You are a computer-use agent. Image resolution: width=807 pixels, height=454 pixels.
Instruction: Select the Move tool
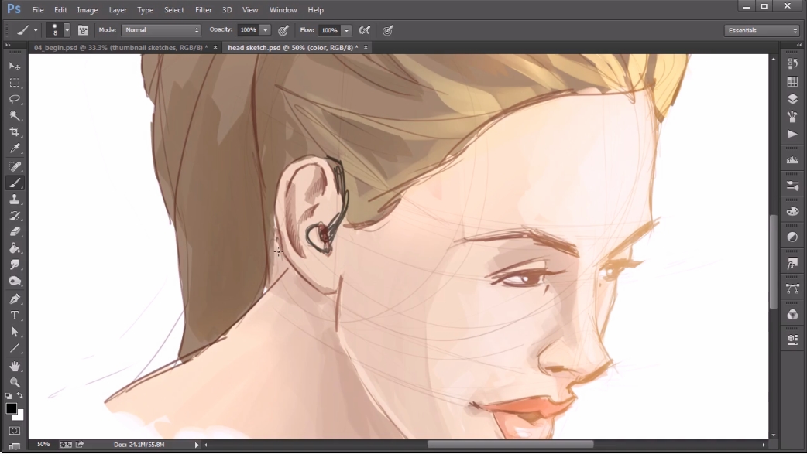click(15, 67)
